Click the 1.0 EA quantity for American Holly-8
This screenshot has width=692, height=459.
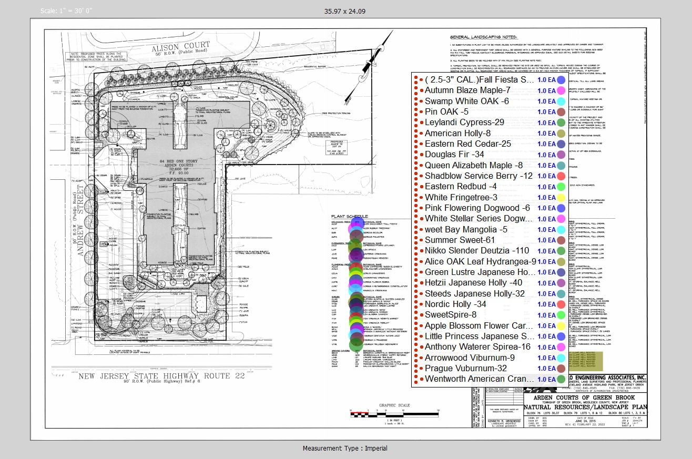pos(546,134)
